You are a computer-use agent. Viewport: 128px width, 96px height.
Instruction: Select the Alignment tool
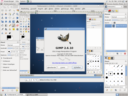click(x=10, y=18)
